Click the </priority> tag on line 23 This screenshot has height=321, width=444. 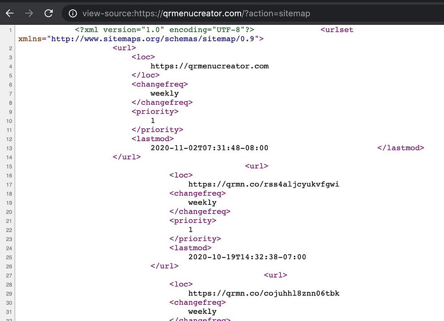tap(195, 238)
